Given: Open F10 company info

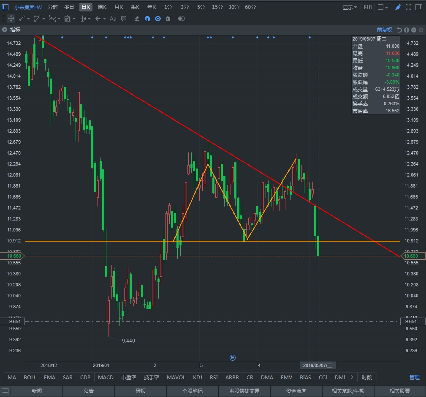Looking at the screenshot, I should click(x=368, y=7).
